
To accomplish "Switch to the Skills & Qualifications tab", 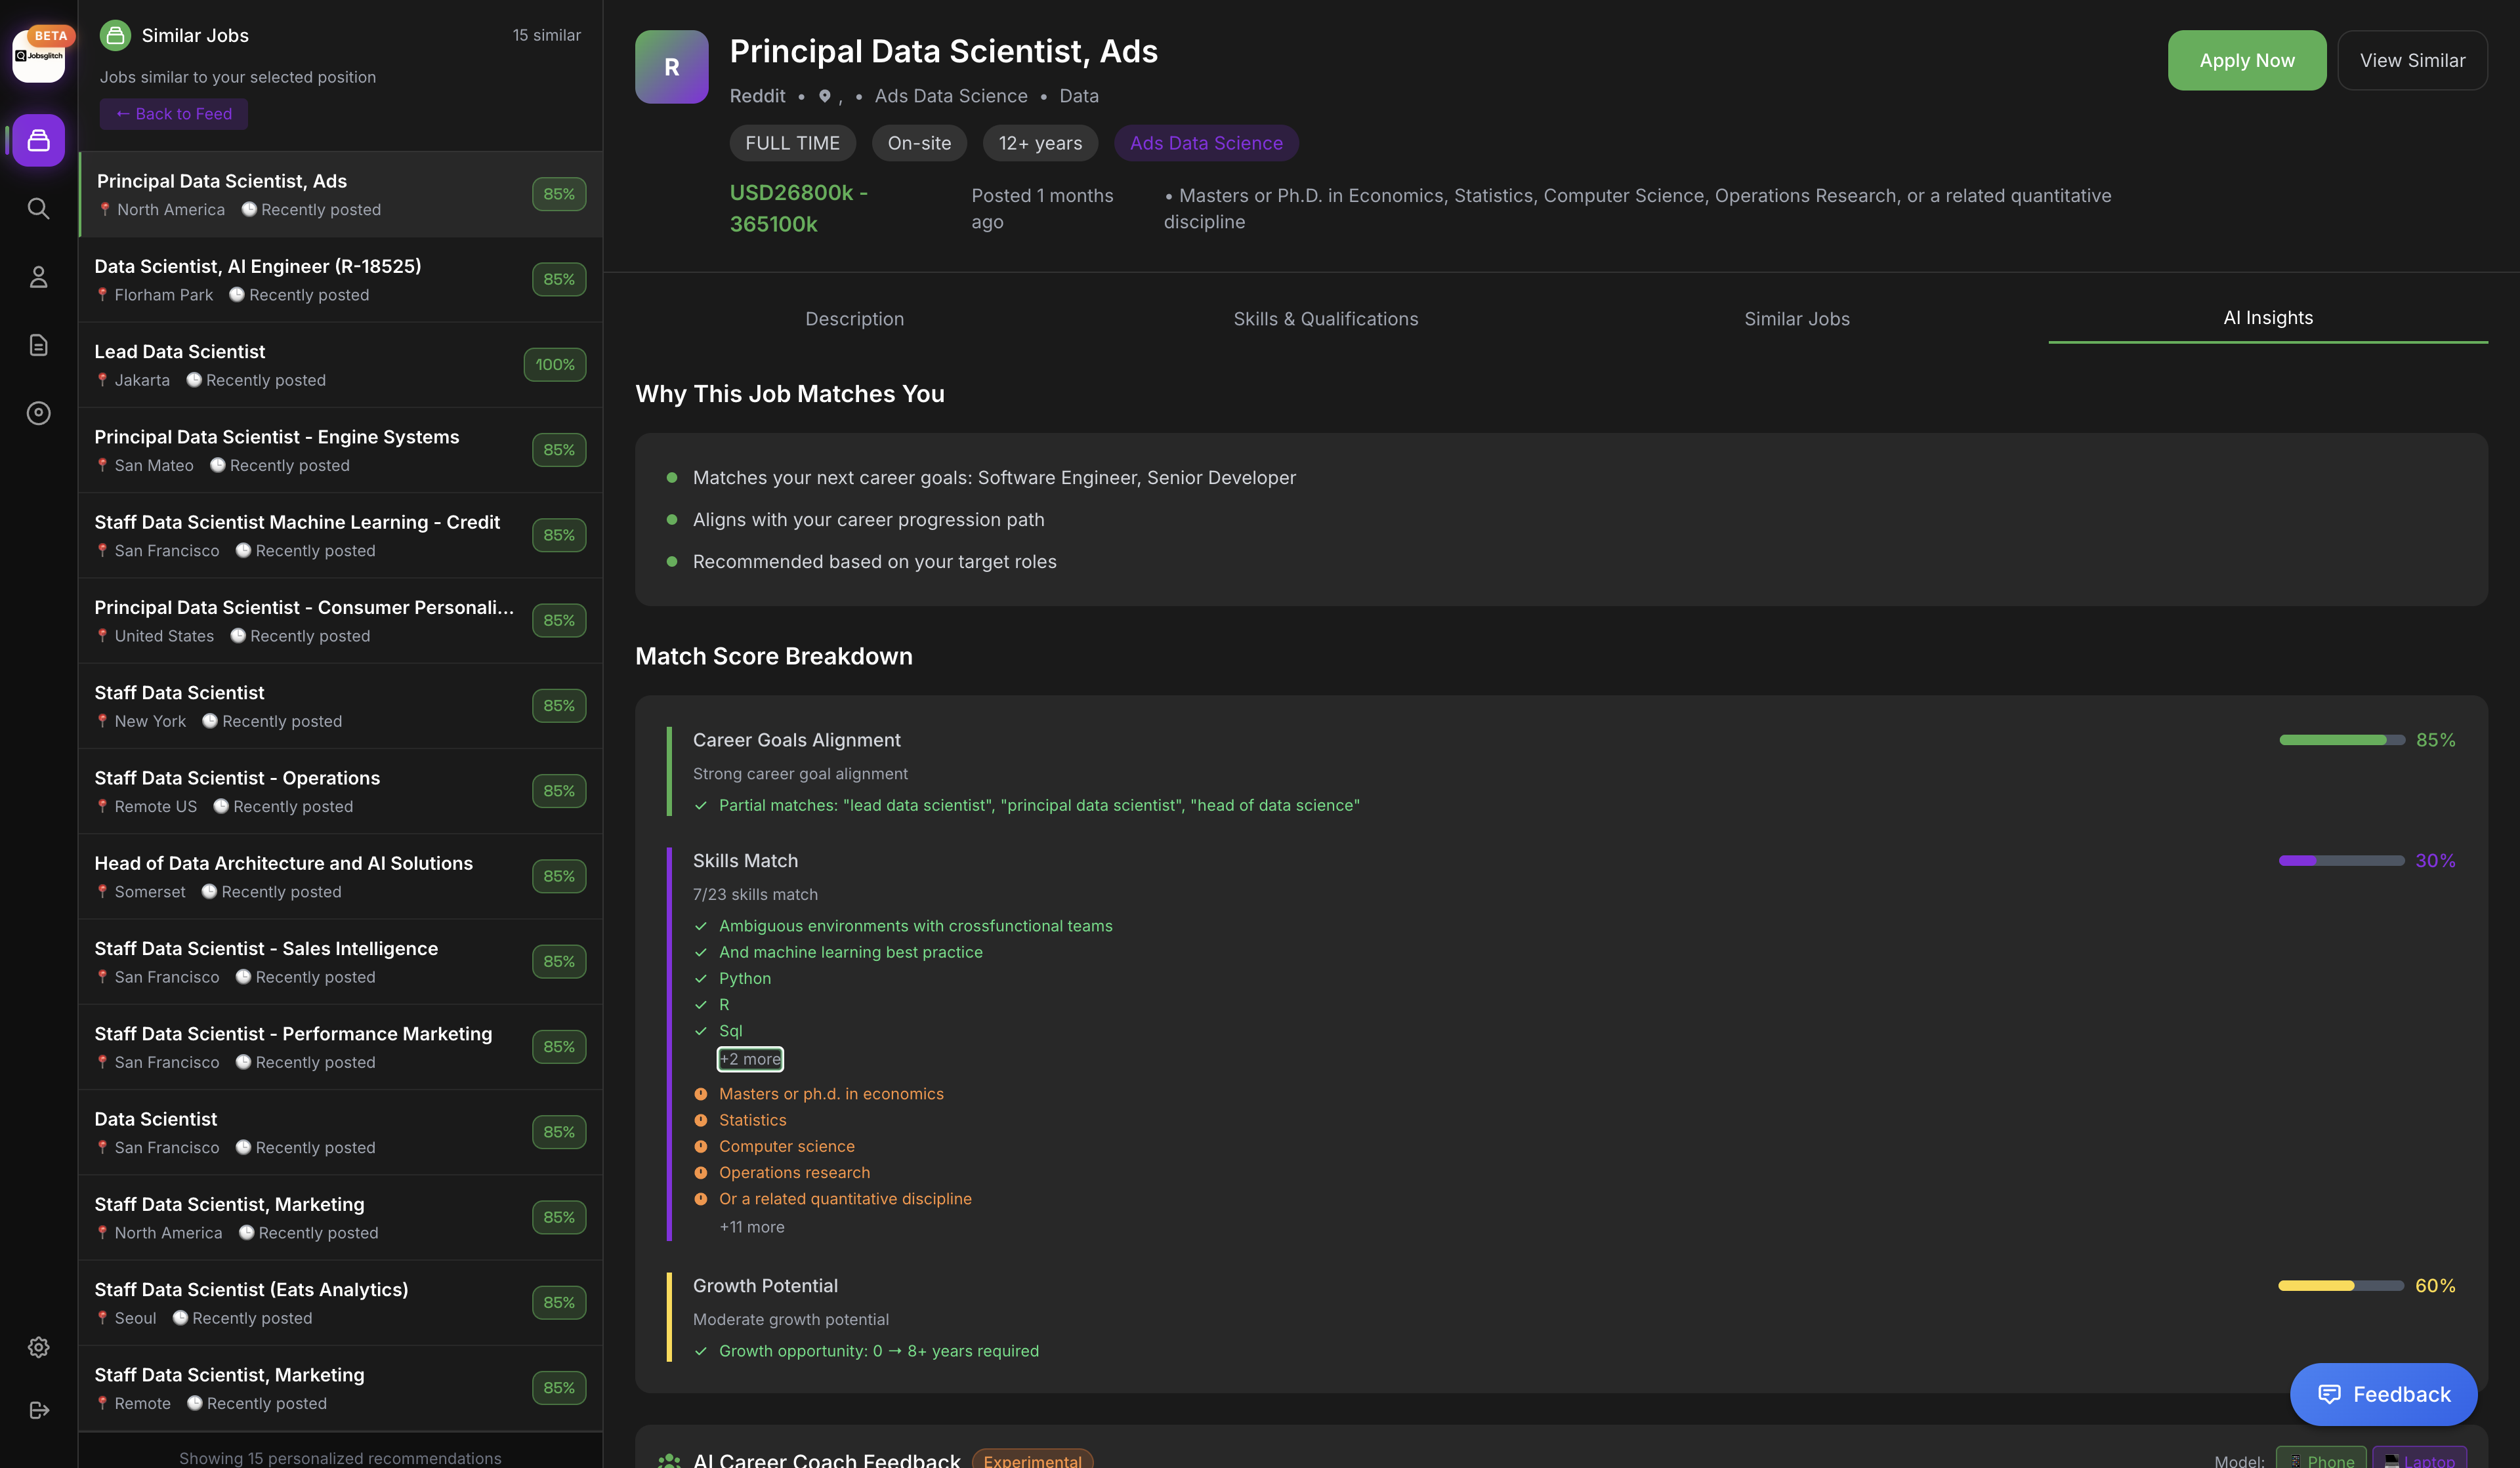I will pyautogui.click(x=1326, y=319).
